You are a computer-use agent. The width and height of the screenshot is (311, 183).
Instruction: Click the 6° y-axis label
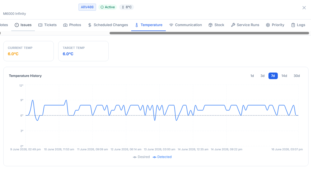point(22,115)
